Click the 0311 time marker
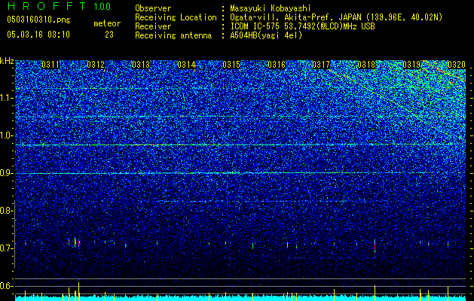 [x=50, y=65]
